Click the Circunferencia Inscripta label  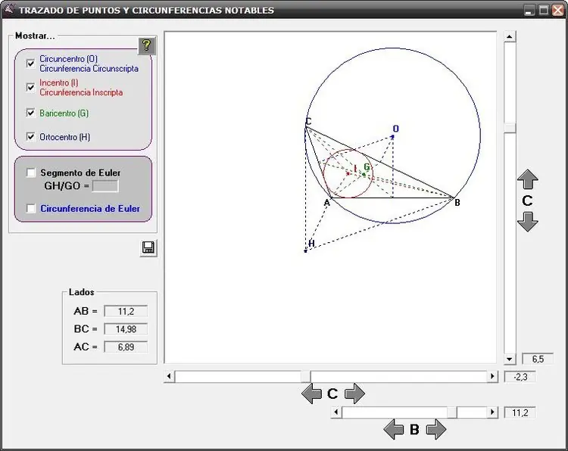(81, 92)
